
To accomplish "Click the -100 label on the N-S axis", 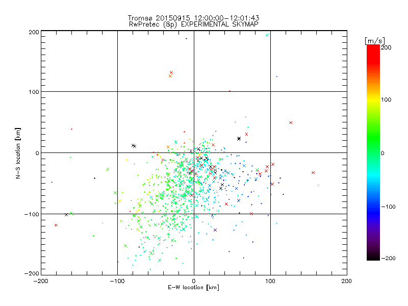I will [32, 214].
